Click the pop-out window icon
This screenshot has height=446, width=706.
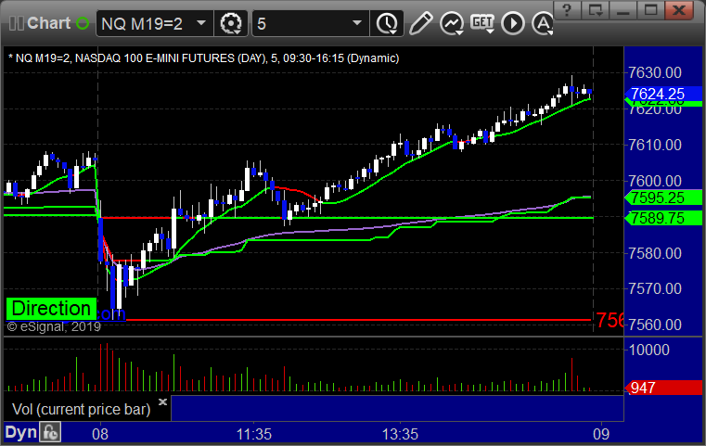tap(595, 10)
